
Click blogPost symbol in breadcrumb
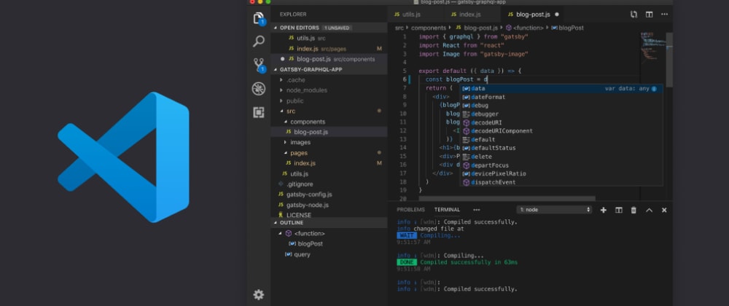567,28
